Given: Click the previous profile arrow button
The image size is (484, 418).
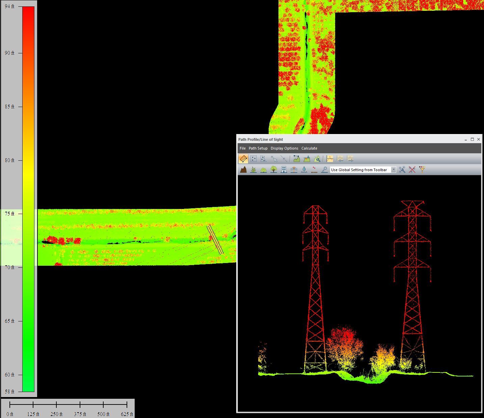Looking at the screenshot, I should pyautogui.click(x=340, y=159).
